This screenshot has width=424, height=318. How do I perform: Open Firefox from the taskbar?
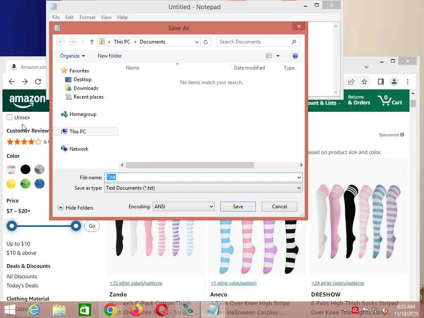click(x=136, y=310)
